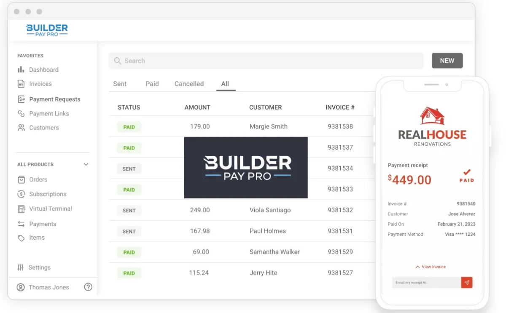
Task: Select customer Margie Smith
Action: coord(269,126)
